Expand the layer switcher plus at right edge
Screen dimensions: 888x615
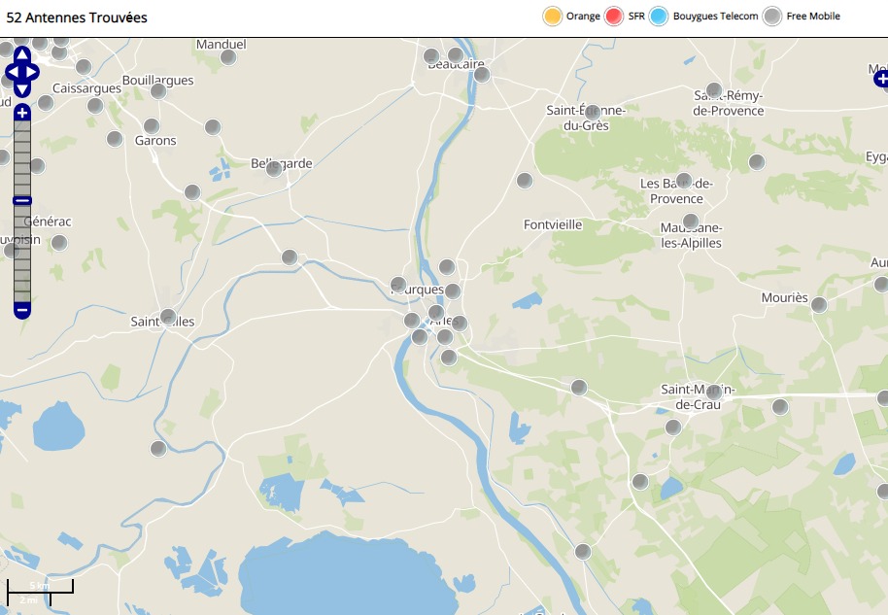click(x=880, y=79)
